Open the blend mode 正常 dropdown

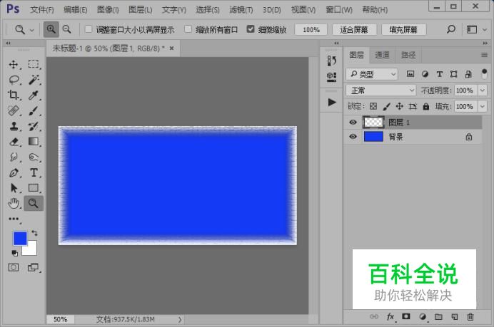point(381,90)
